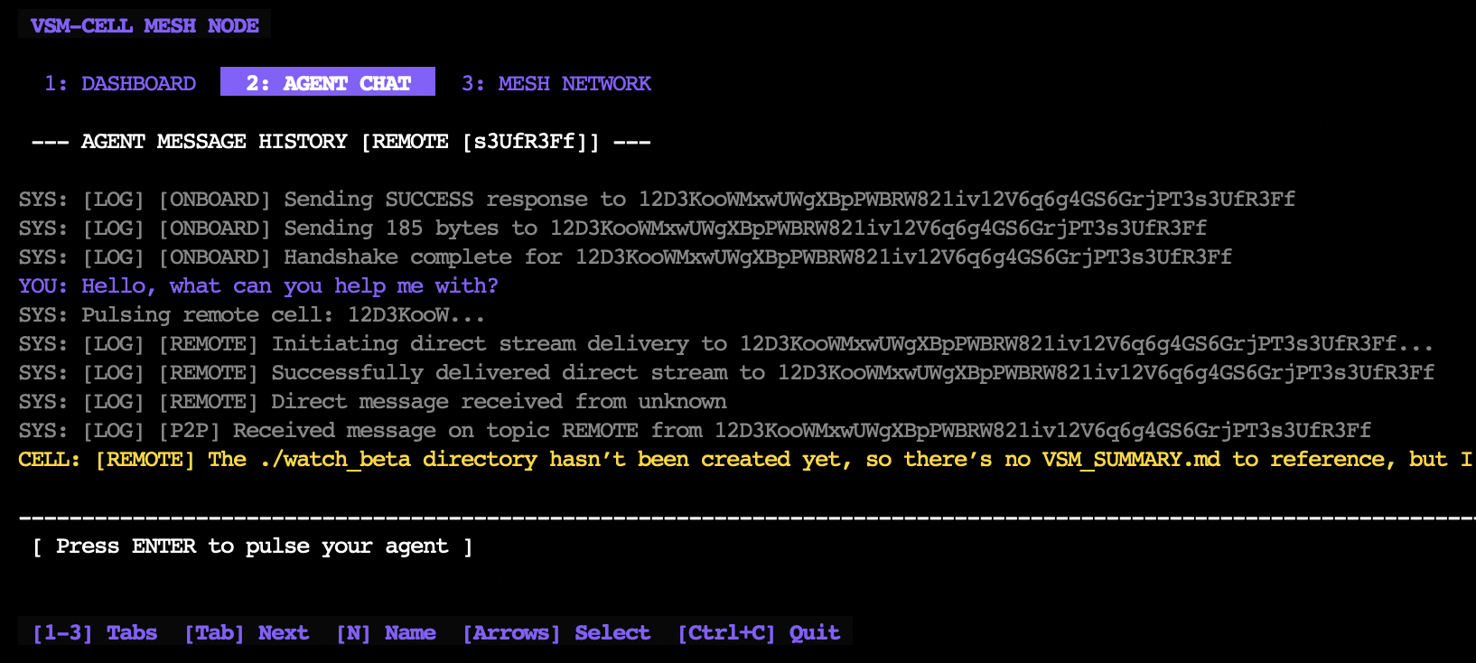Click the [Ctrl+C] Quit shortcut
1476x663 pixels.
click(x=759, y=632)
